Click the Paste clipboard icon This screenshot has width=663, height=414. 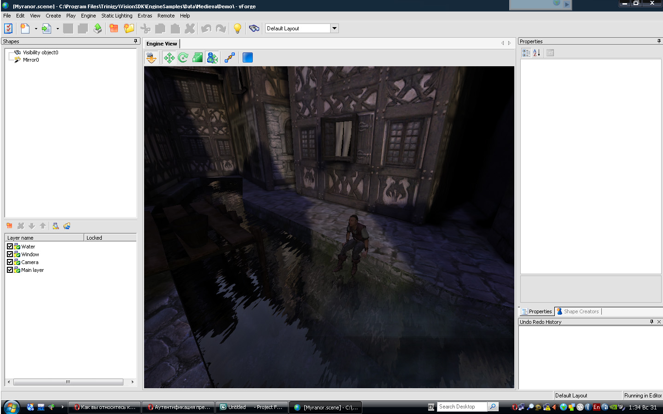(x=175, y=29)
